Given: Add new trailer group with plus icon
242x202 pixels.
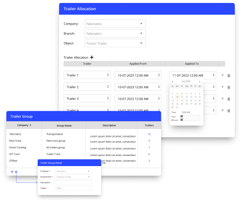Looking at the screenshot, I should point(12,172).
